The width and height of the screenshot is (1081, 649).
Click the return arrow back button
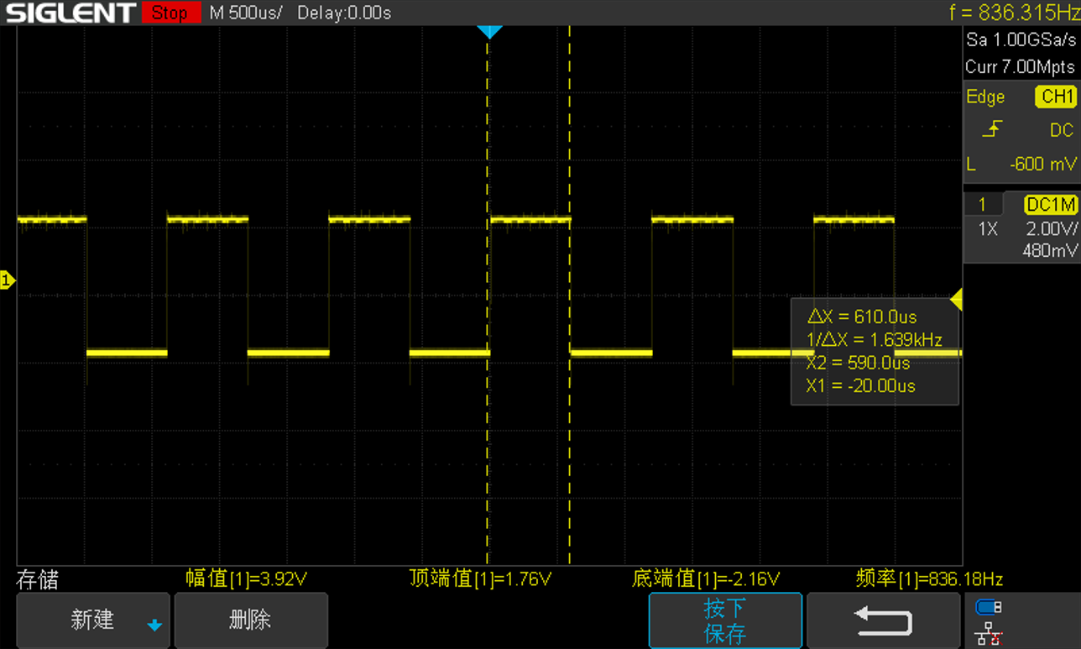point(883,620)
